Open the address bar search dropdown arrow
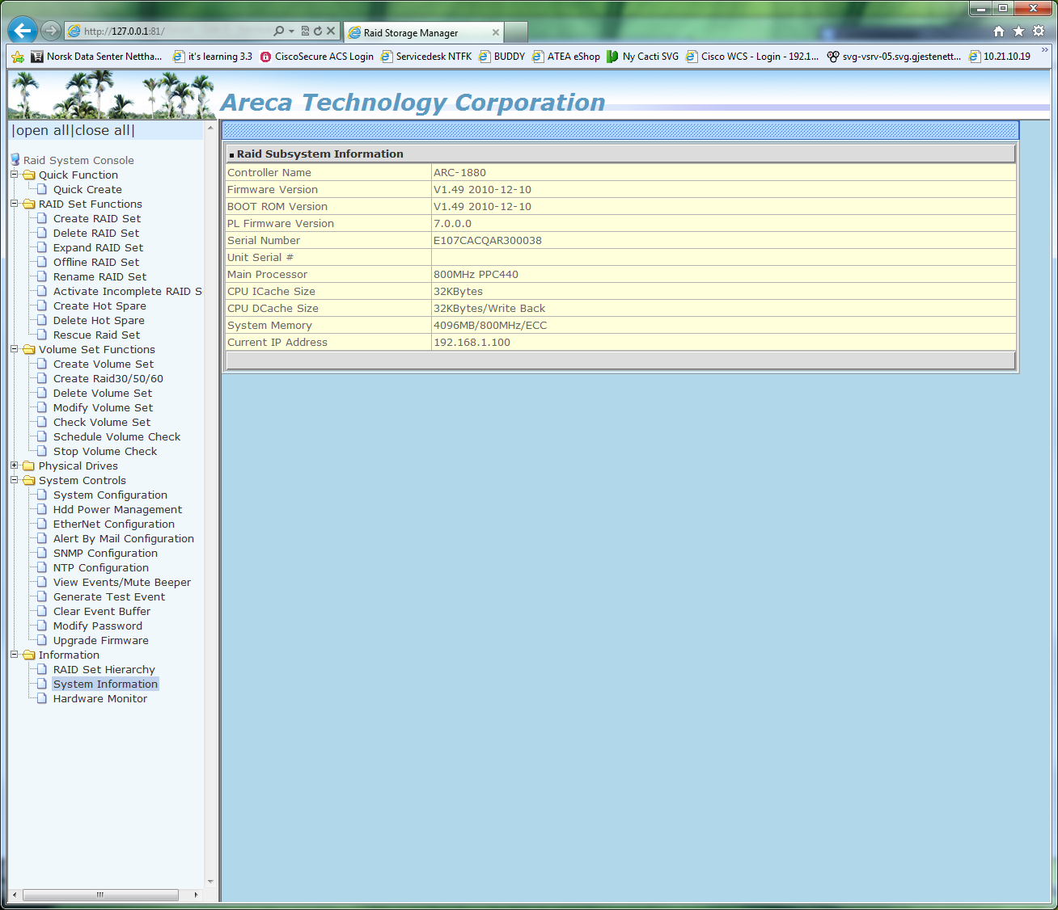This screenshot has height=910, width=1058. point(291,31)
